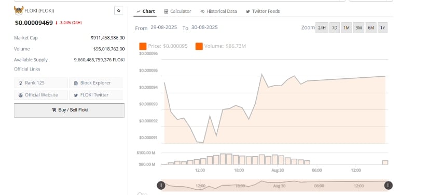Click the Available Supply label
This screenshot has height=195, width=428.
(x=31, y=60)
